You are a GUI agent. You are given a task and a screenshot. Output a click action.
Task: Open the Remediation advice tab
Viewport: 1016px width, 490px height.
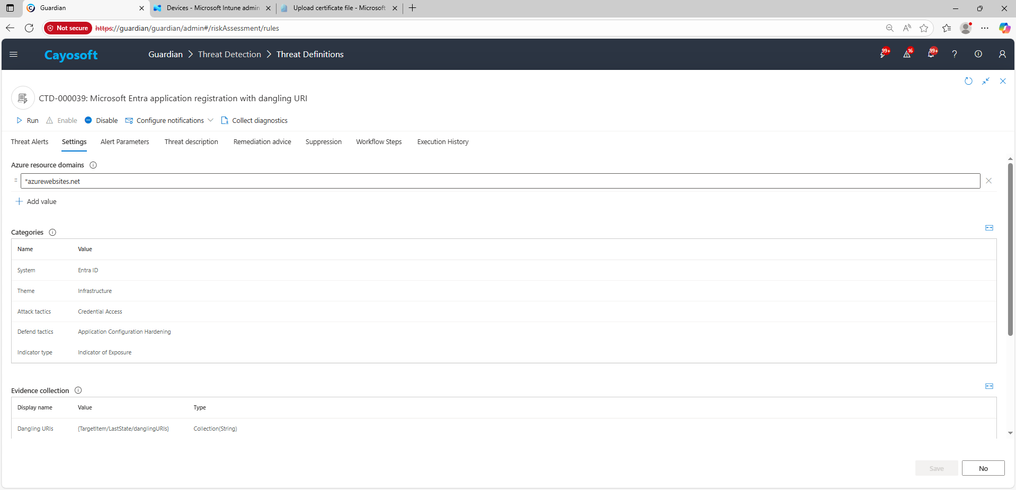click(x=262, y=142)
